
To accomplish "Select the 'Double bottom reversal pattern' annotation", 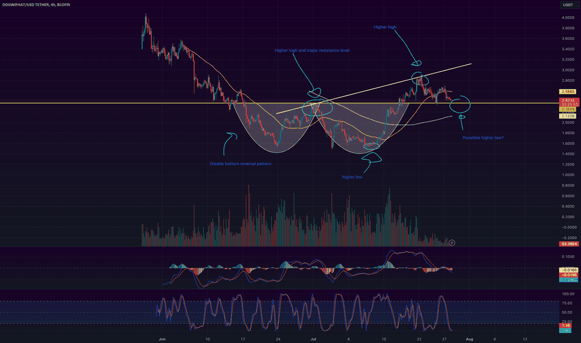I will click(241, 163).
